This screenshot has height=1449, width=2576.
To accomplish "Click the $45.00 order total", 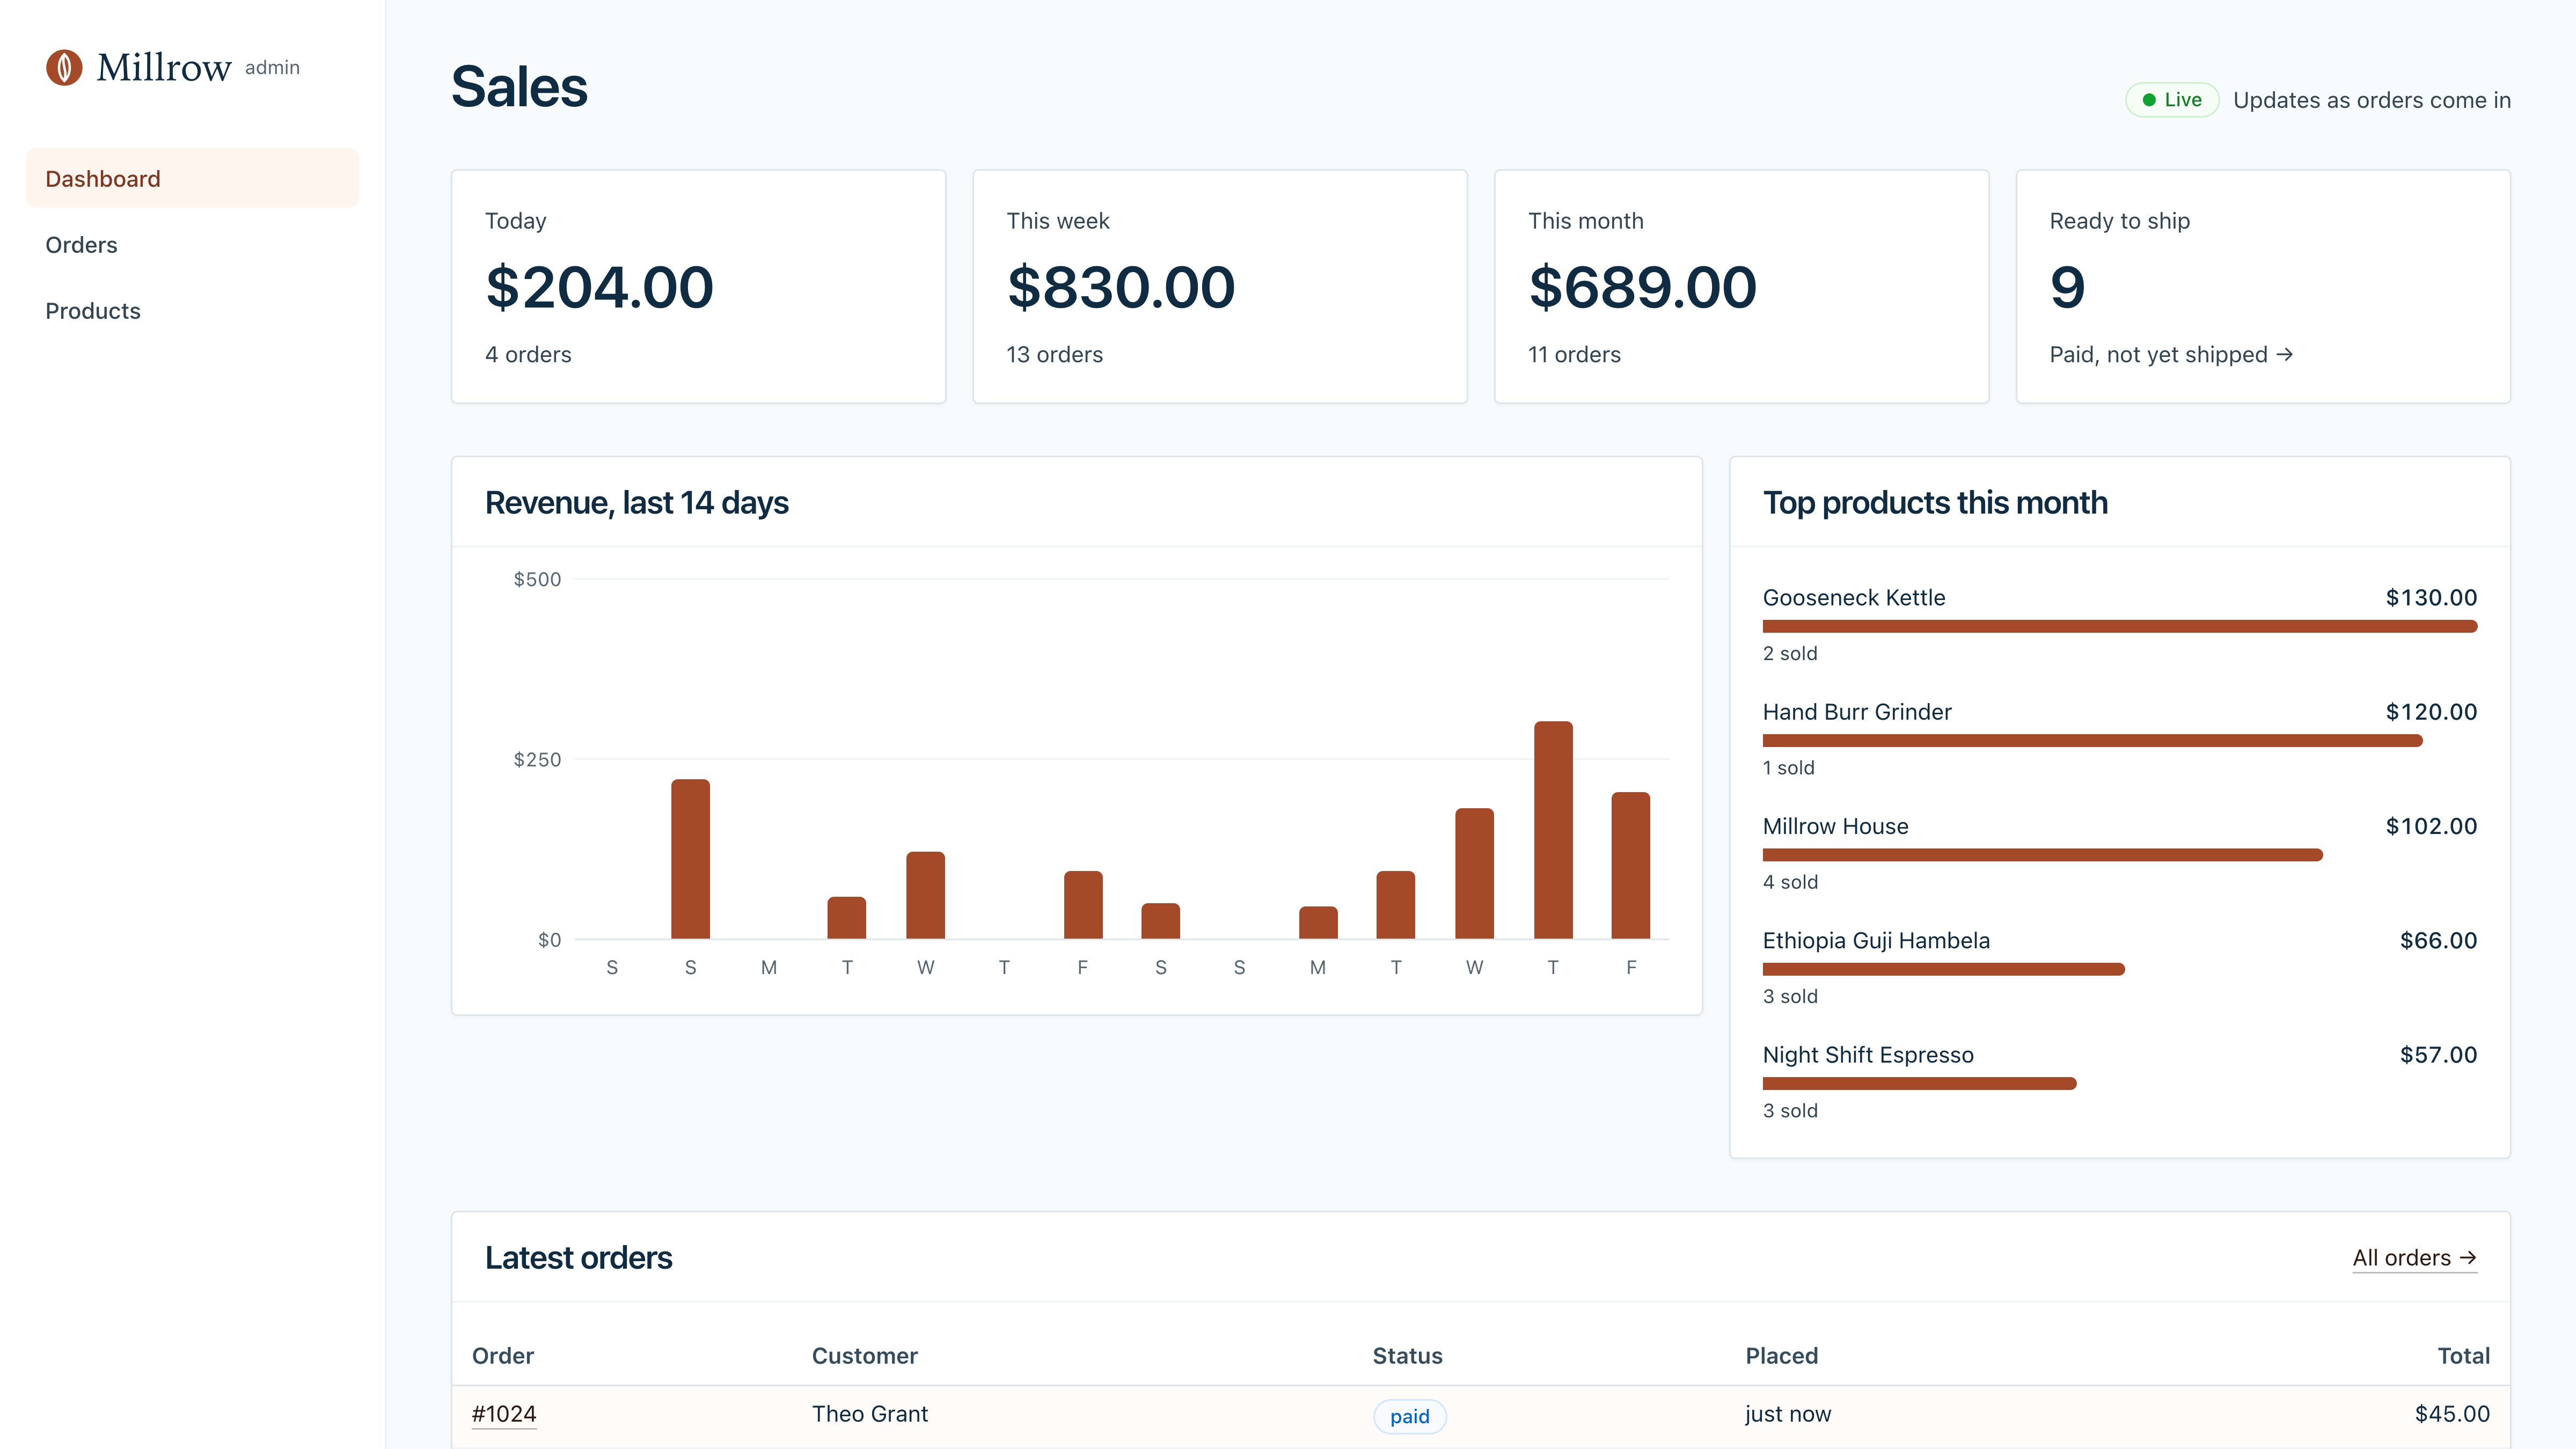I will coord(2452,1414).
